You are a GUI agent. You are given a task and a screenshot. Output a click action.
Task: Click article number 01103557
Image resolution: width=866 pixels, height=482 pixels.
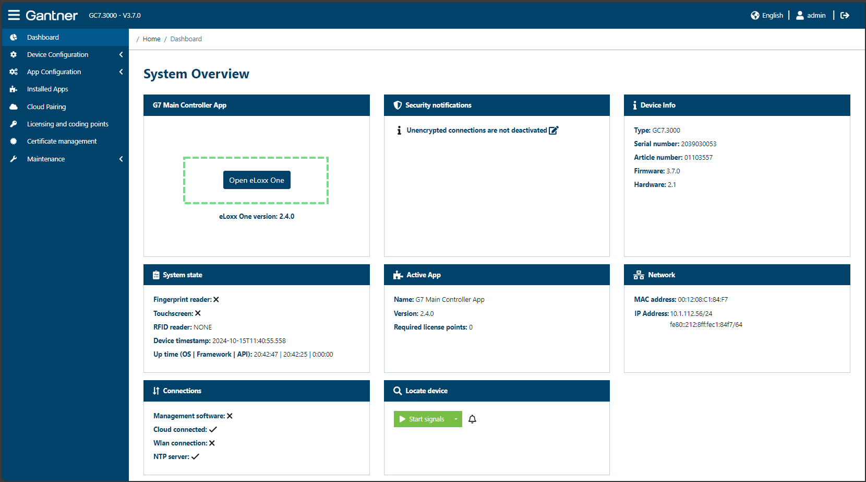pyautogui.click(x=699, y=157)
